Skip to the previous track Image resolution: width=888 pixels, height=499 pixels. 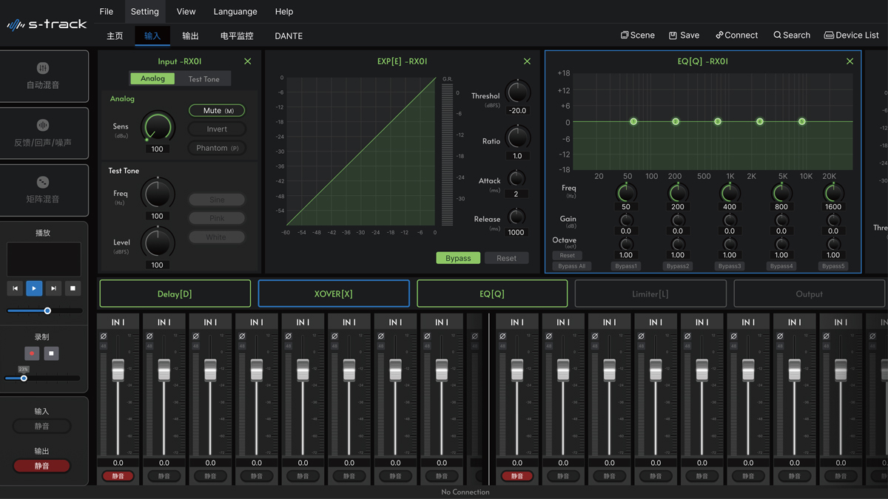click(15, 288)
